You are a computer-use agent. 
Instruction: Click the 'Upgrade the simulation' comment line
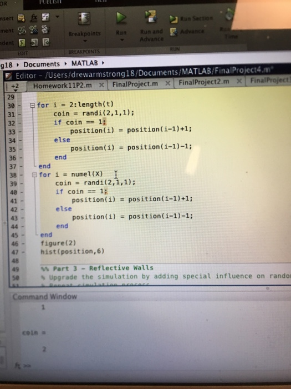click(166, 276)
